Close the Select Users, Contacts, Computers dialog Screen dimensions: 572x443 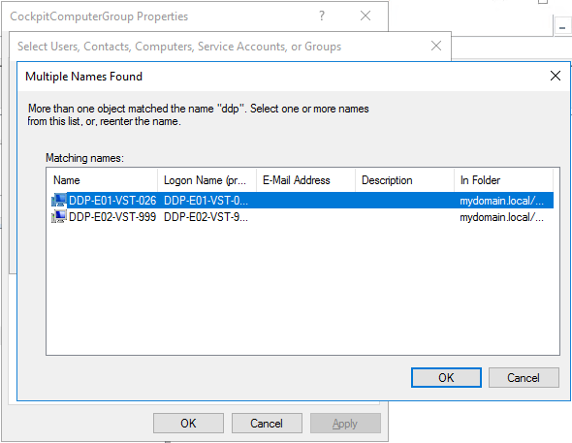[436, 46]
